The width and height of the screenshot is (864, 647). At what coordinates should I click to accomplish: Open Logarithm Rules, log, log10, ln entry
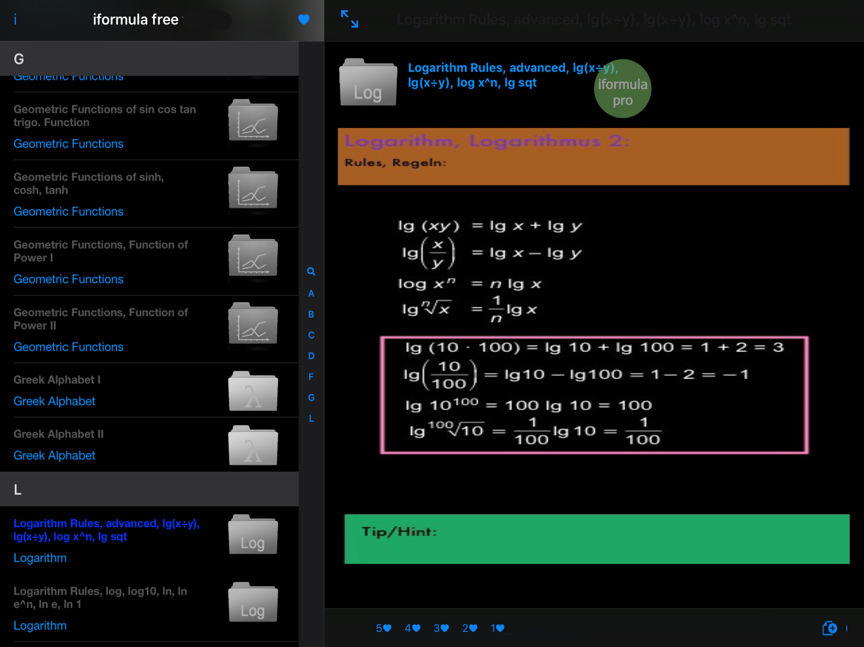(x=100, y=597)
